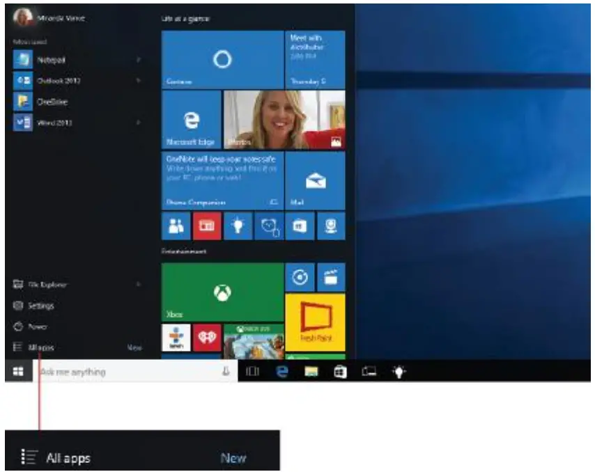This screenshot has width=595, height=472.
Task: Open the clock and phone small tile
Action: pyautogui.click(x=269, y=226)
